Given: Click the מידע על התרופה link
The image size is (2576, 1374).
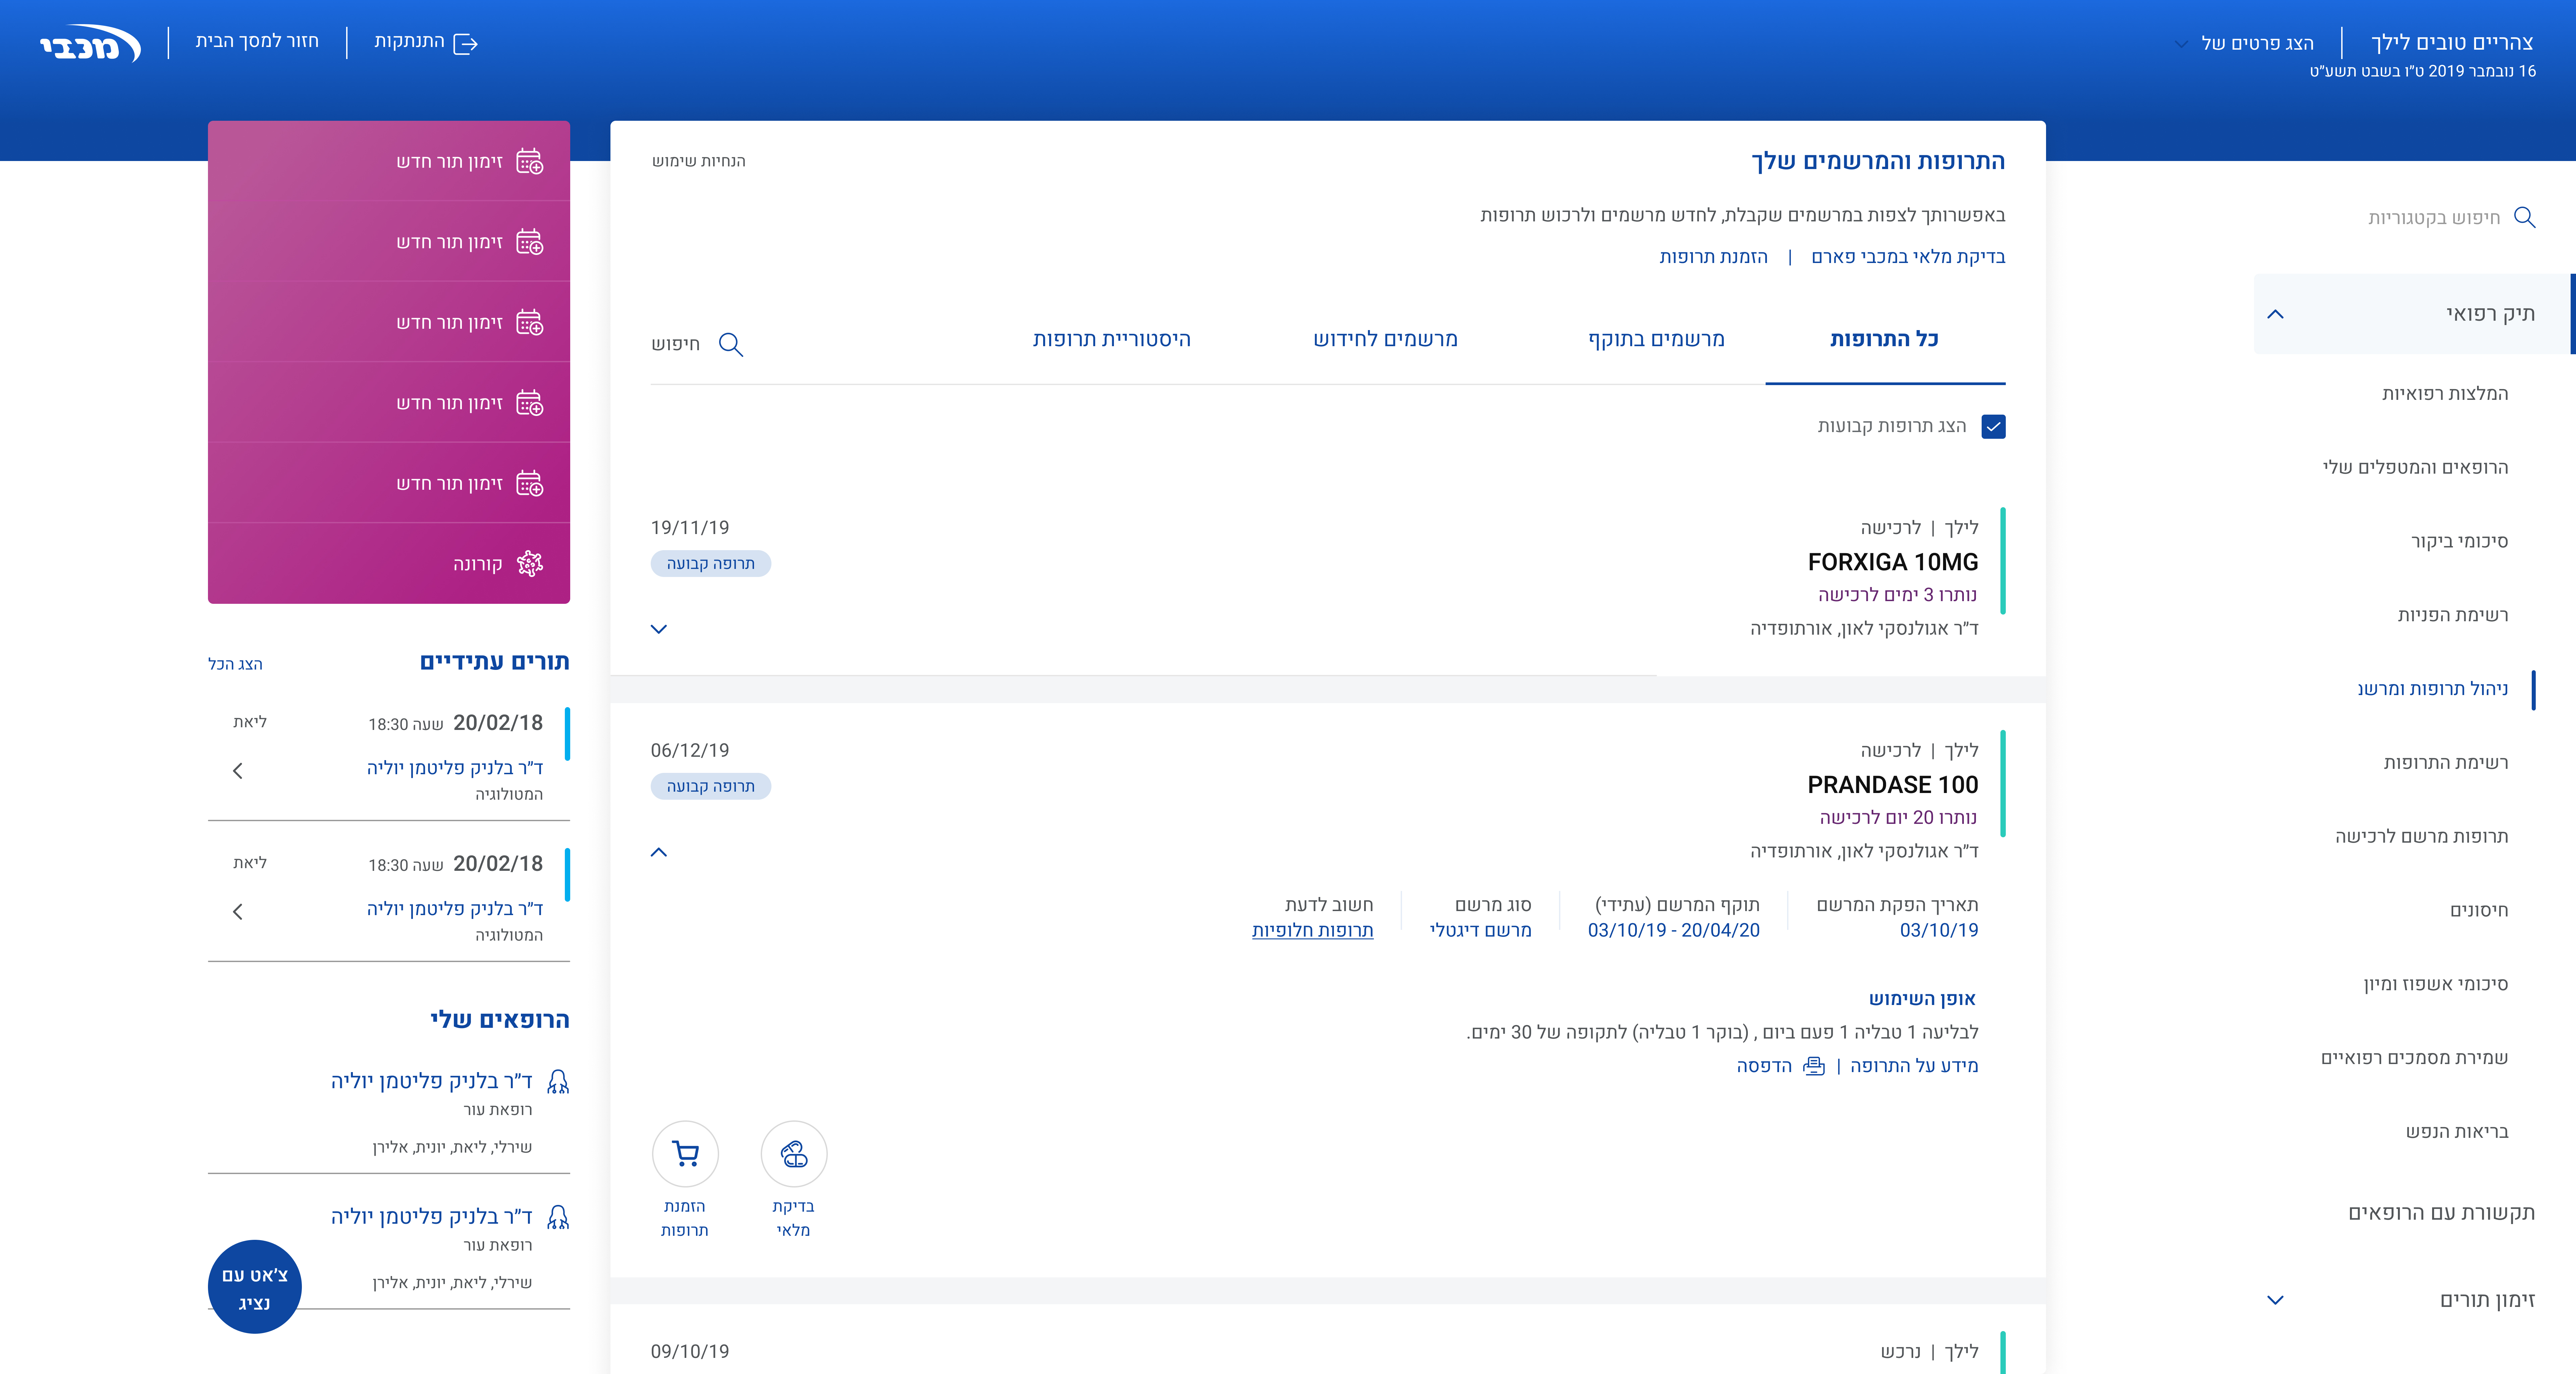Looking at the screenshot, I should tap(1914, 1066).
